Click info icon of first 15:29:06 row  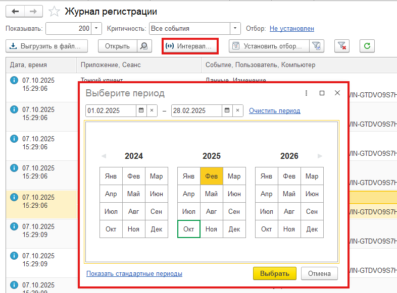point(14,80)
